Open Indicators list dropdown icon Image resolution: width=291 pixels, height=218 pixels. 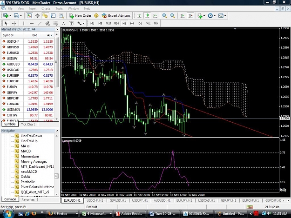coord(200,16)
